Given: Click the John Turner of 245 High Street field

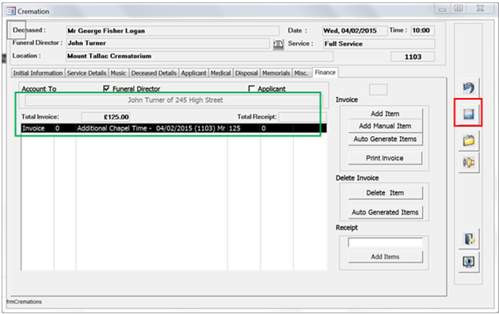Looking at the screenshot, I should [x=173, y=100].
